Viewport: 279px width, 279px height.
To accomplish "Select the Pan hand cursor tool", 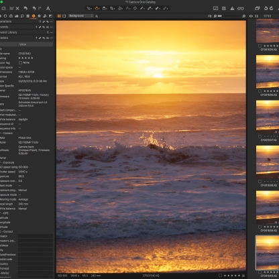I will tap(97, 9).
